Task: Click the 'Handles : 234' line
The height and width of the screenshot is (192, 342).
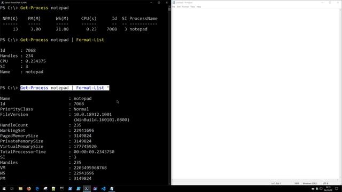Action: (x=17, y=56)
